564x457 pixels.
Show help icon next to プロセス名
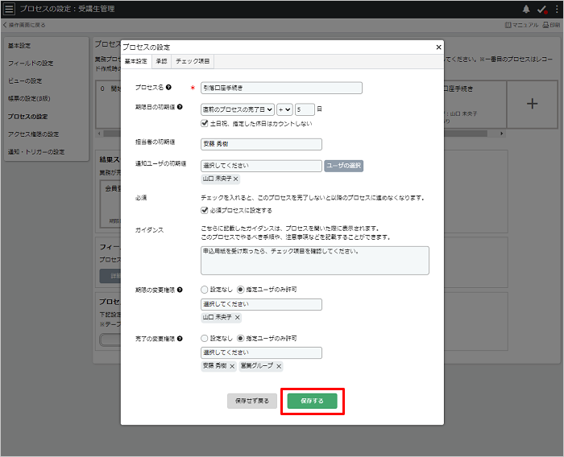point(168,88)
